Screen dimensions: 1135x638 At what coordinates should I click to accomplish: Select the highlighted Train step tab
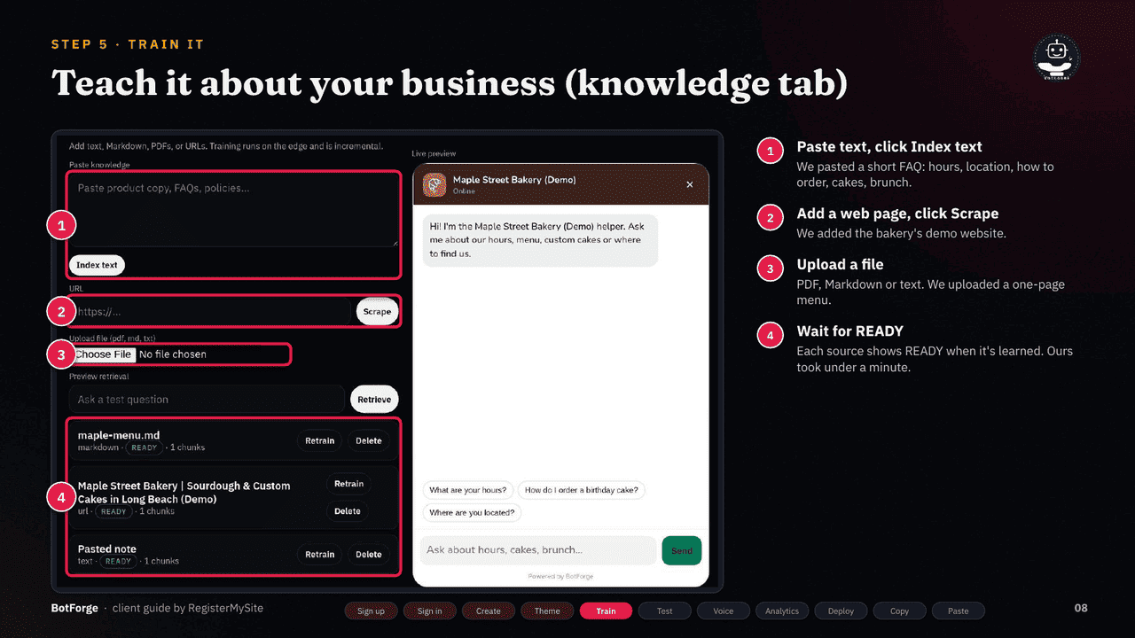pyautogui.click(x=606, y=611)
